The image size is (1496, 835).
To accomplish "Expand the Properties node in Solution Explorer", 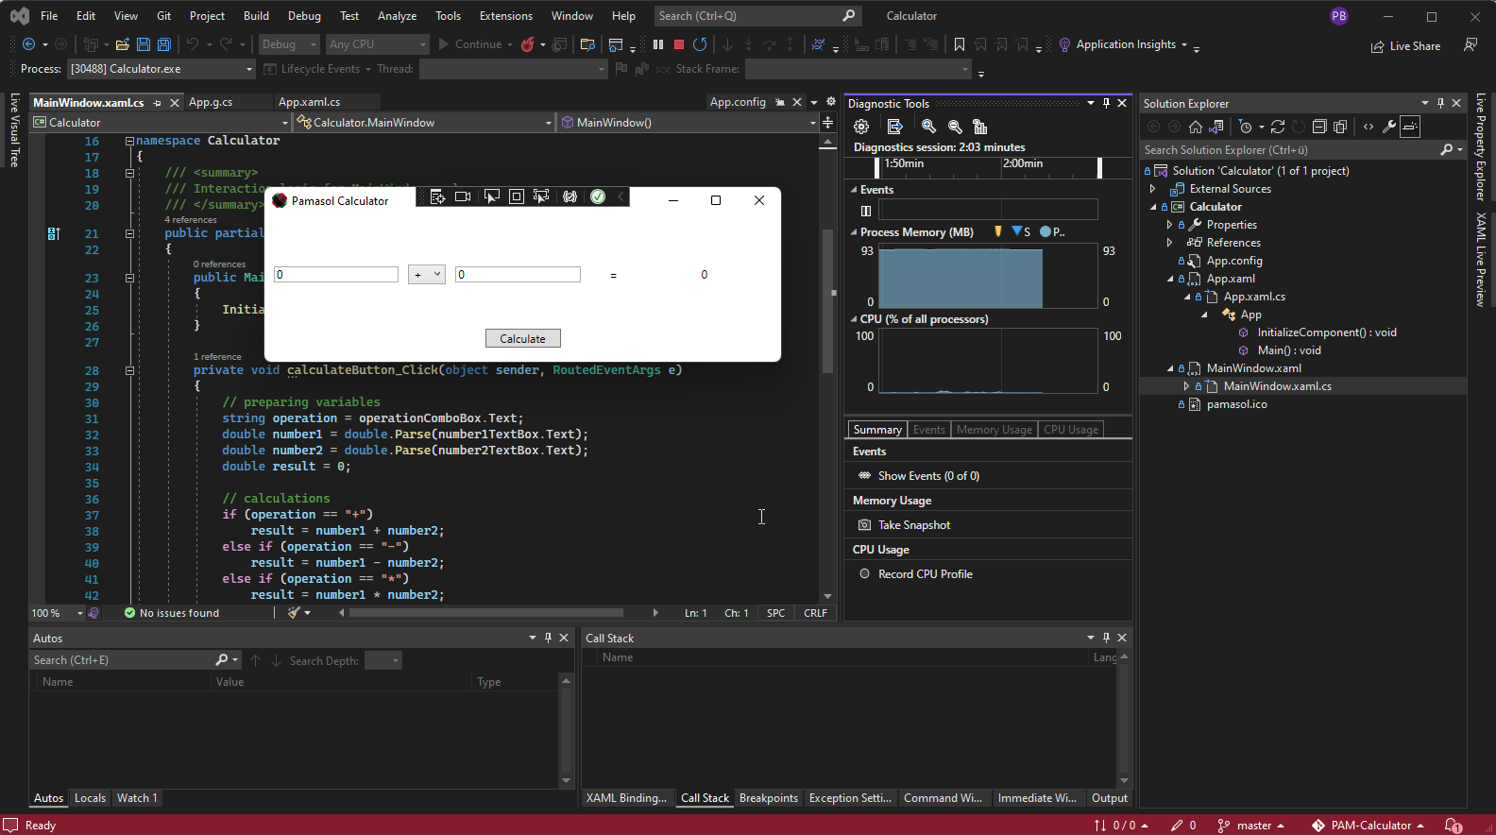I will coord(1169,225).
